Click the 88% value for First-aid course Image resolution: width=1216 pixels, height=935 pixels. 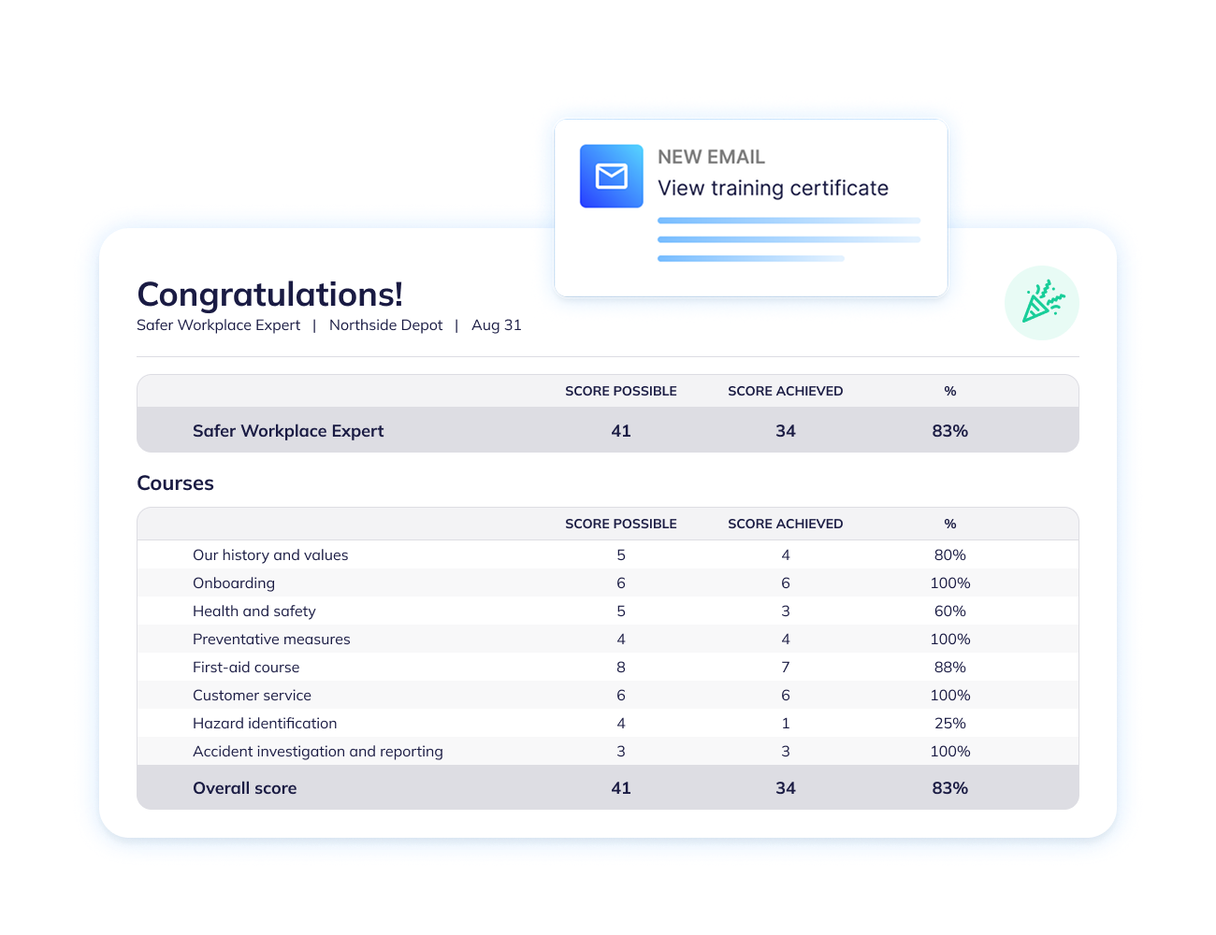coord(950,667)
